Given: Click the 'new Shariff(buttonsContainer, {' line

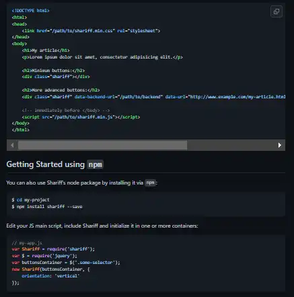Looking at the screenshot, I should 50,269.
